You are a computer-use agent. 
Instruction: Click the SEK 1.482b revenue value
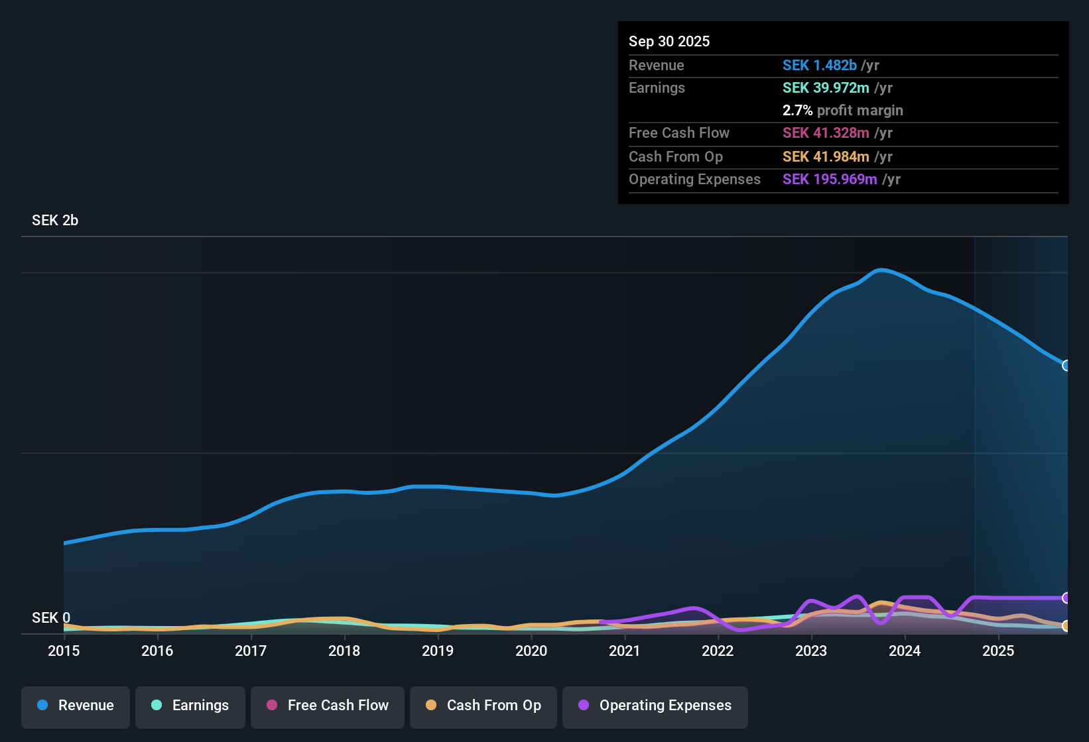[818, 65]
